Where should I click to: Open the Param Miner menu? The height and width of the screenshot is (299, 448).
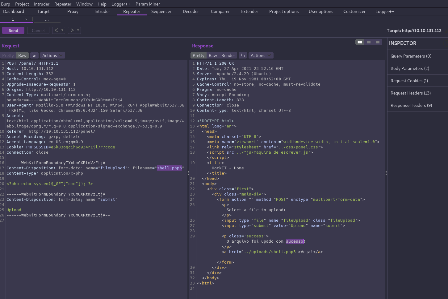pyautogui.click(x=148, y=4)
